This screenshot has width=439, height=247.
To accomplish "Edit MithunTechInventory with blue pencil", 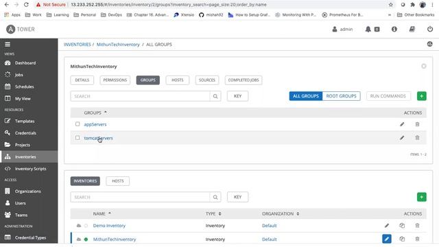I will [387, 239].
